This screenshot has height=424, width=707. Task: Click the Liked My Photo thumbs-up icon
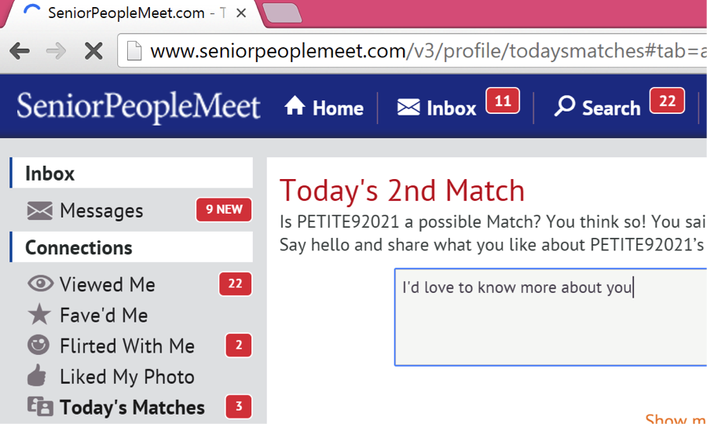click(x=38, y=375)
